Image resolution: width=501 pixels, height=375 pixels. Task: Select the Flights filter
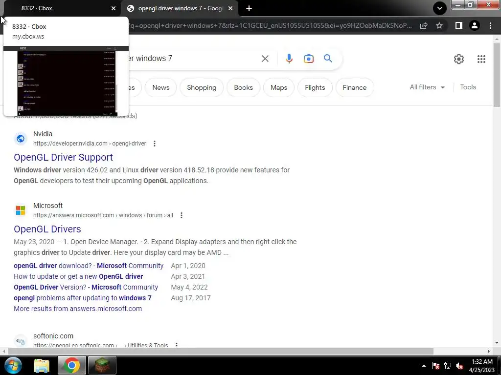click(x=315, y=87)
